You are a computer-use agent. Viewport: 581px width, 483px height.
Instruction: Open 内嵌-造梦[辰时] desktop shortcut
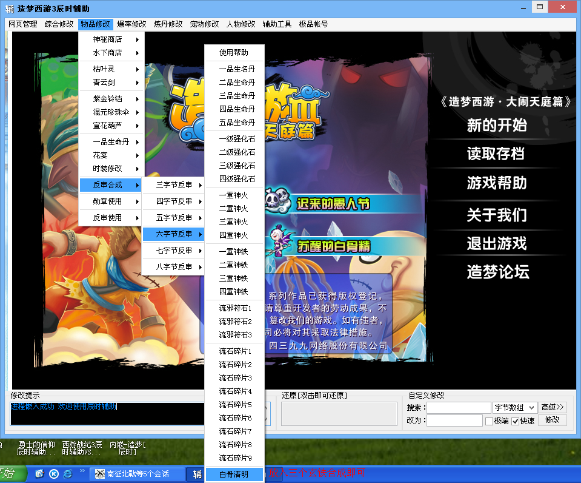127,448
